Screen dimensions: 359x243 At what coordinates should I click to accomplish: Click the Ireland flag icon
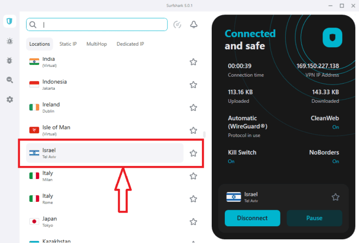(x=34, y=107)
